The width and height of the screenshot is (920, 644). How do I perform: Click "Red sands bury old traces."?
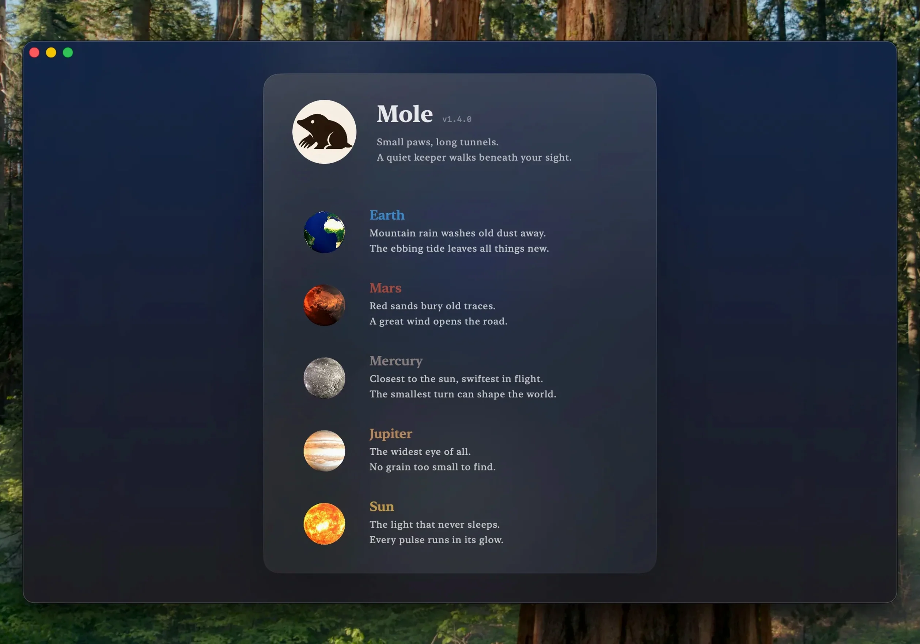[x=432, y=306]
